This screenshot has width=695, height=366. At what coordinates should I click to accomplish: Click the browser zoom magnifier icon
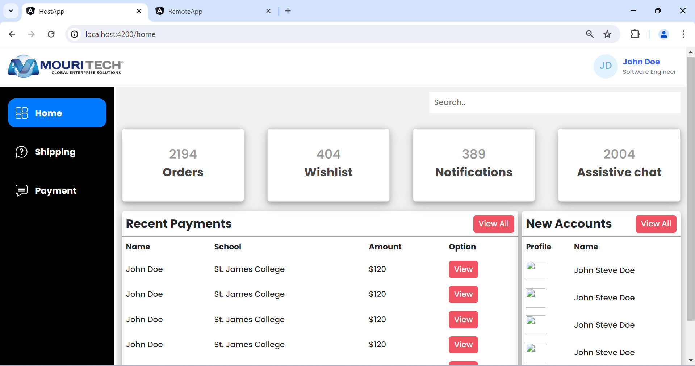[x=590, y=34]
